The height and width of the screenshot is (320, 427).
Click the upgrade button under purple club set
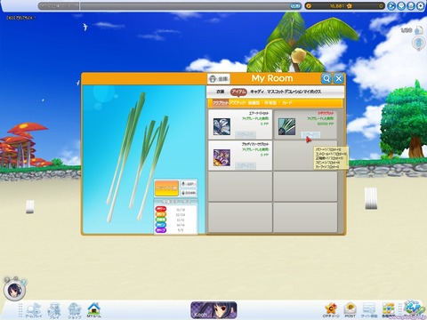click(x=246, y=165)
